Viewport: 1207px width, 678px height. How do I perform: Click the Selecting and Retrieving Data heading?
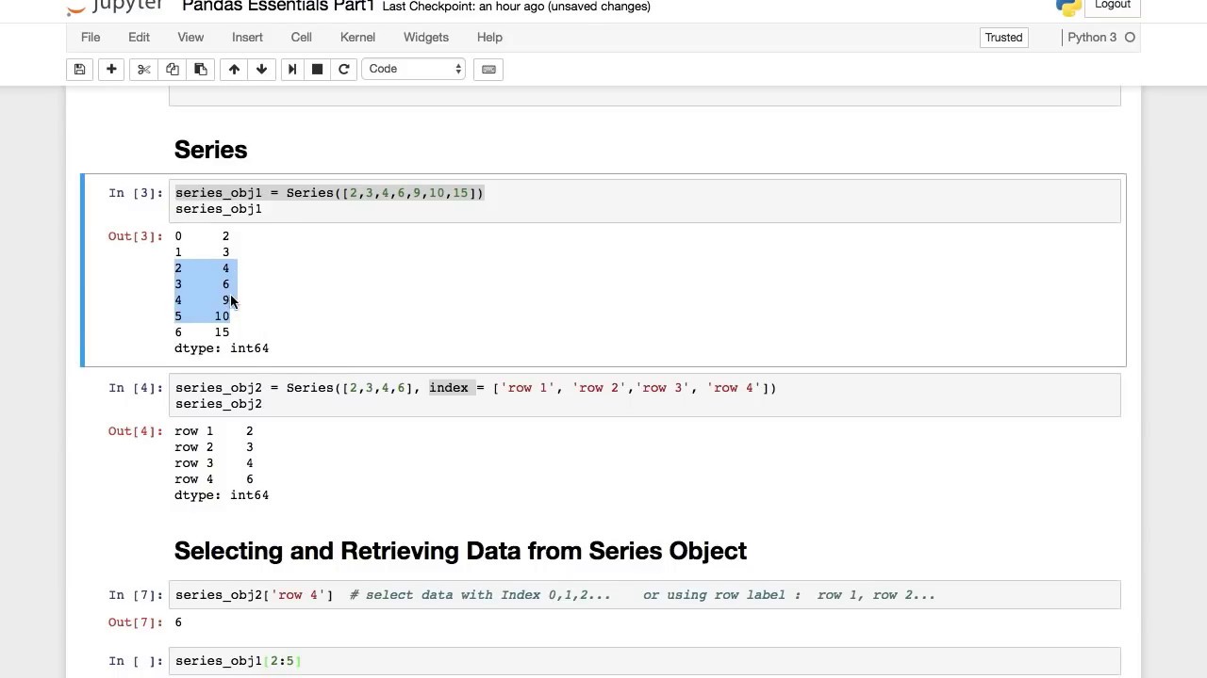pos(460,551)
